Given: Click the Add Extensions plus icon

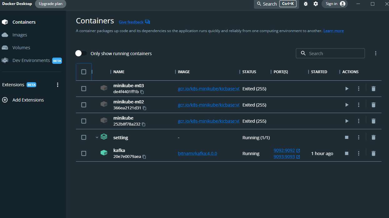Looking at the screenshot, I should pos(5,100).
